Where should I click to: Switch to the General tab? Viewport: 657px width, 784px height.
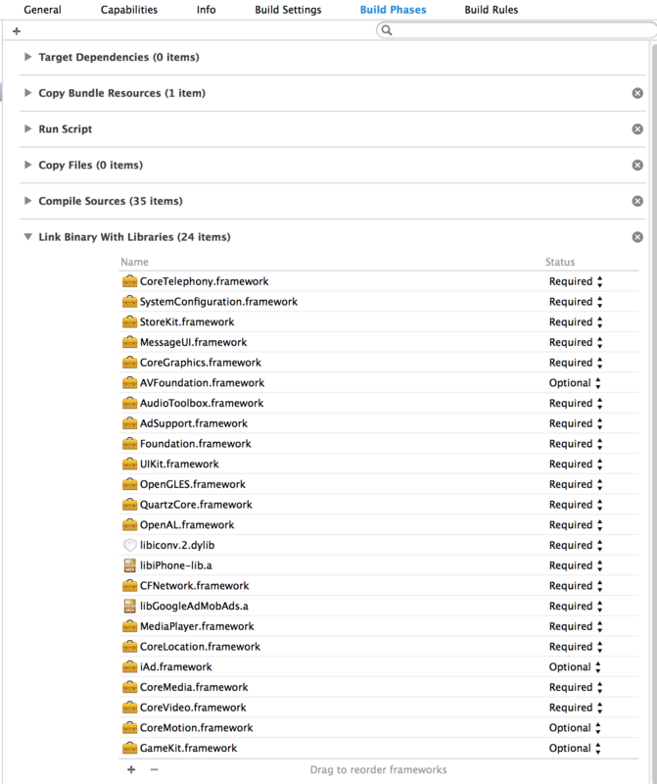pos(42,10)
